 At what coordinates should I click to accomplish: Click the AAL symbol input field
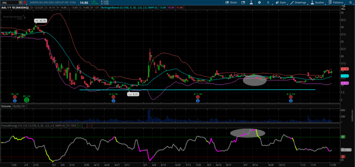pyautogui.click(x=9, y=2)
